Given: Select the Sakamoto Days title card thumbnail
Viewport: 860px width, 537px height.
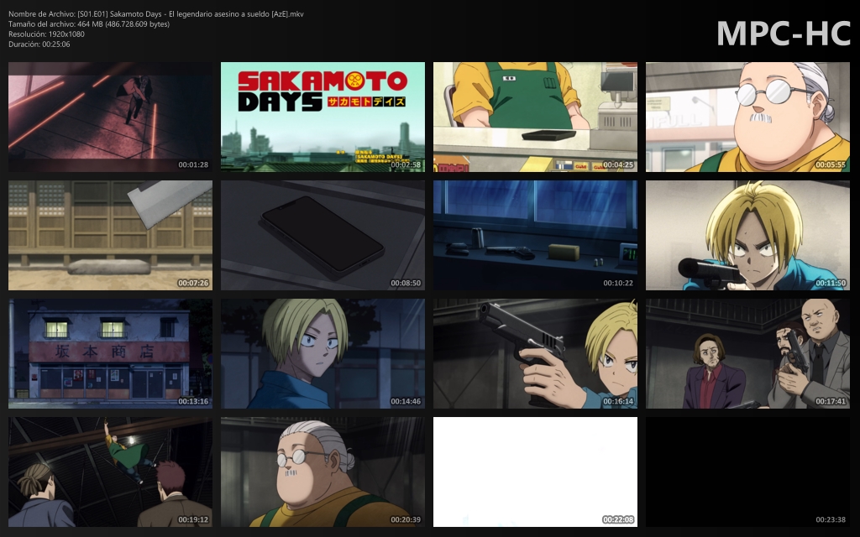Looking at the screenshot, I should (323, 116).
